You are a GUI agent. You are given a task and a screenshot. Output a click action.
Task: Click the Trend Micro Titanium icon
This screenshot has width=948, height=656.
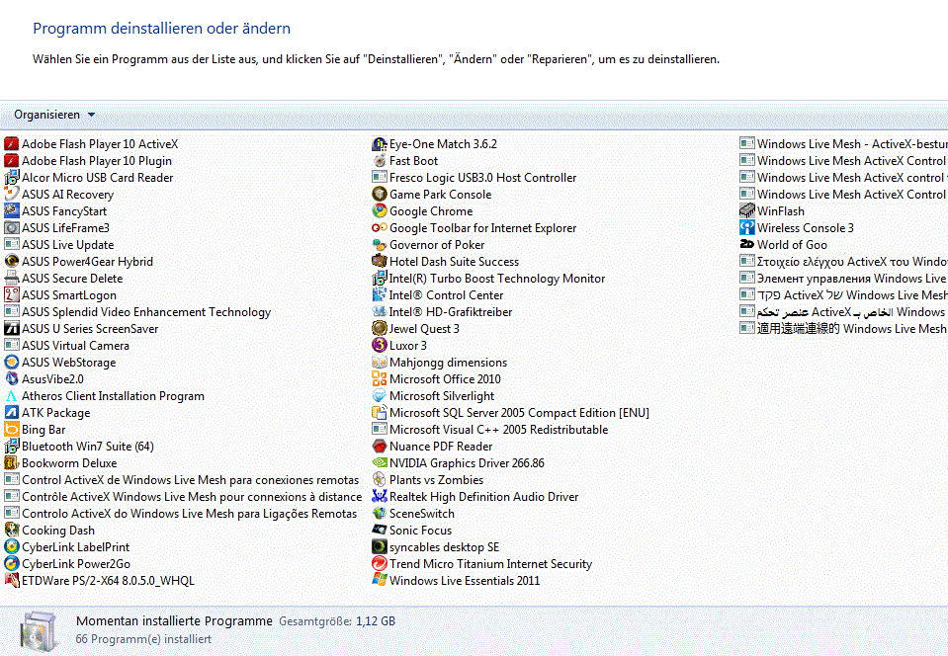(x=379, y=563)
